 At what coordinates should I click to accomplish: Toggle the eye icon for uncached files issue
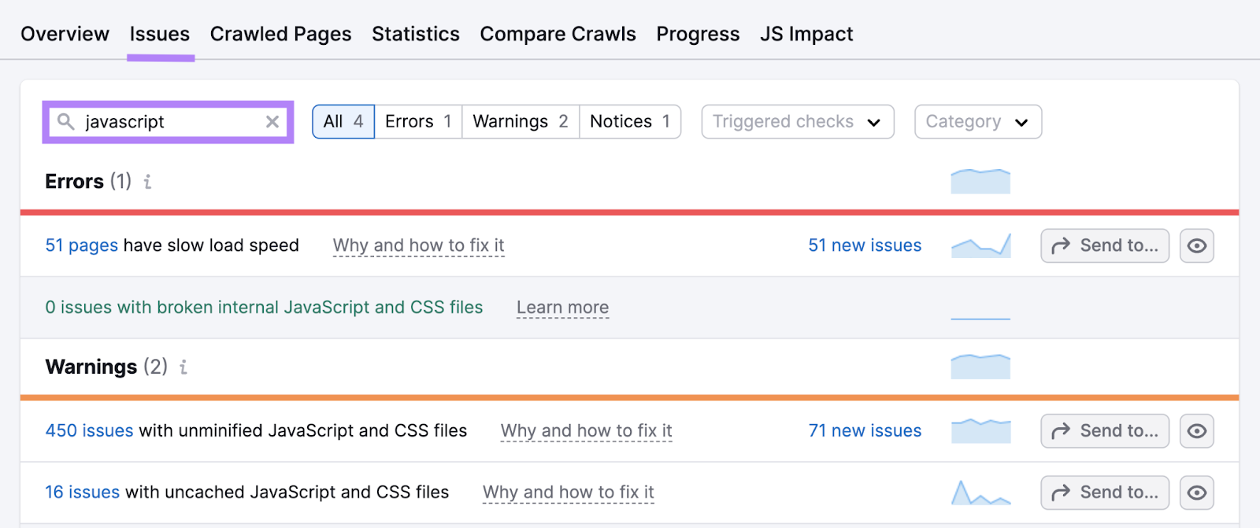point(1197,492)
